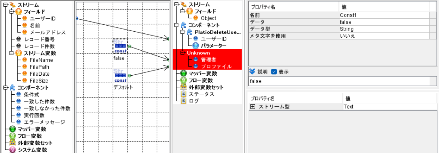Click the PlatioDeleteUse... component icon

(190, 32)
